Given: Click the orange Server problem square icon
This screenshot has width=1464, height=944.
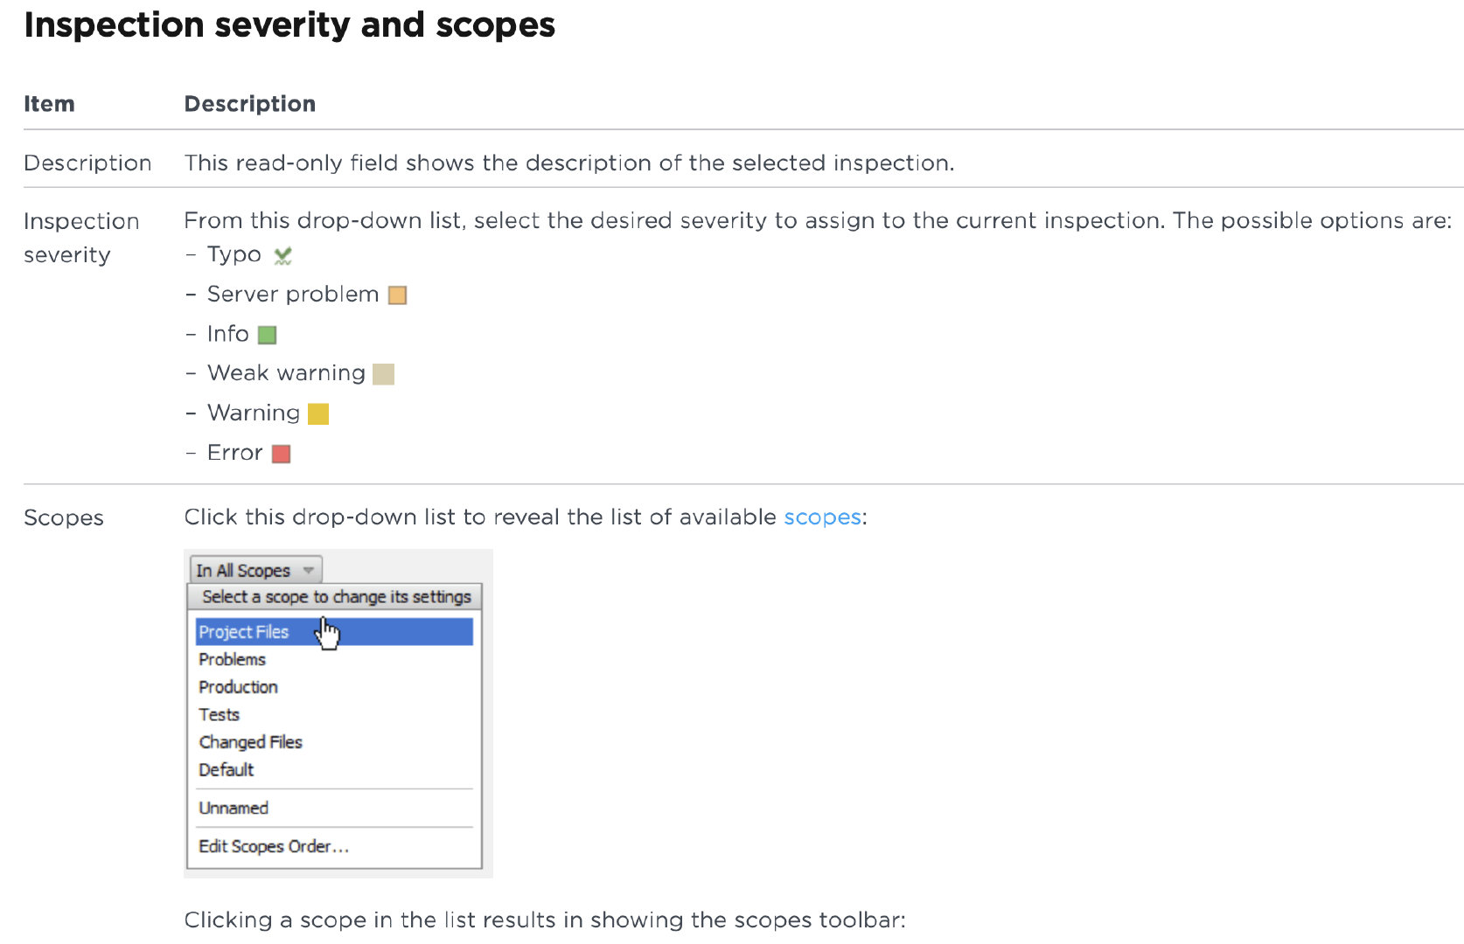Looking at the screenshot, I should (397, 295).
